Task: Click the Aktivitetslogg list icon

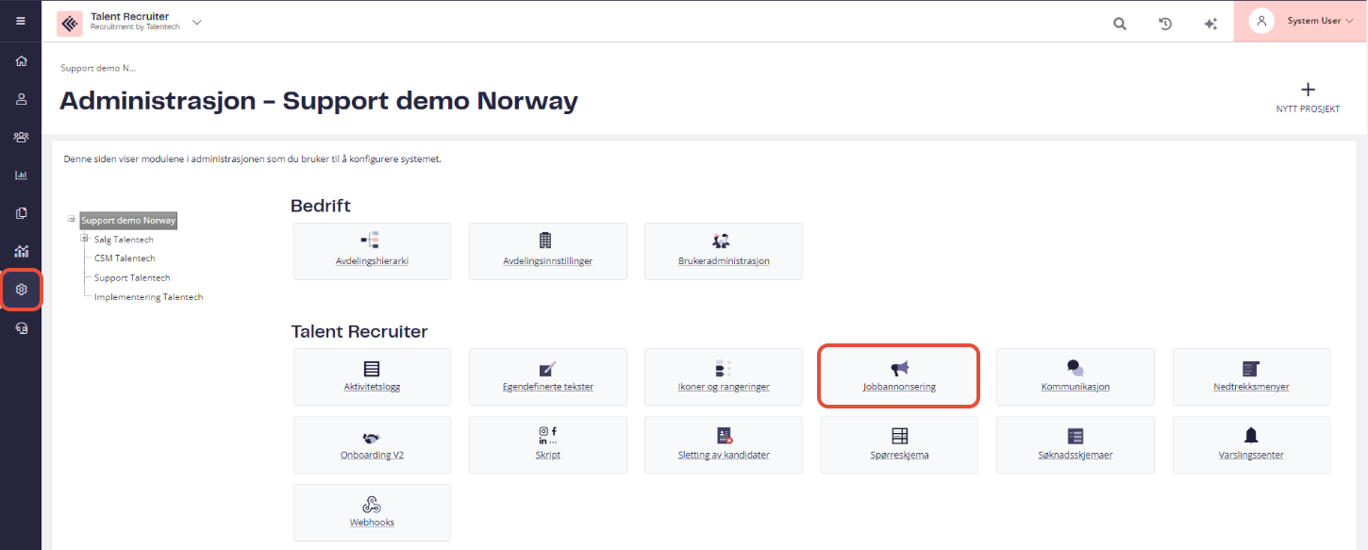Action: [372, 368]
